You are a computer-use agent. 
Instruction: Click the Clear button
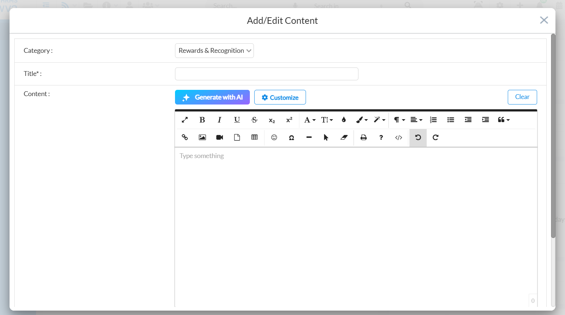coord(522,97)
